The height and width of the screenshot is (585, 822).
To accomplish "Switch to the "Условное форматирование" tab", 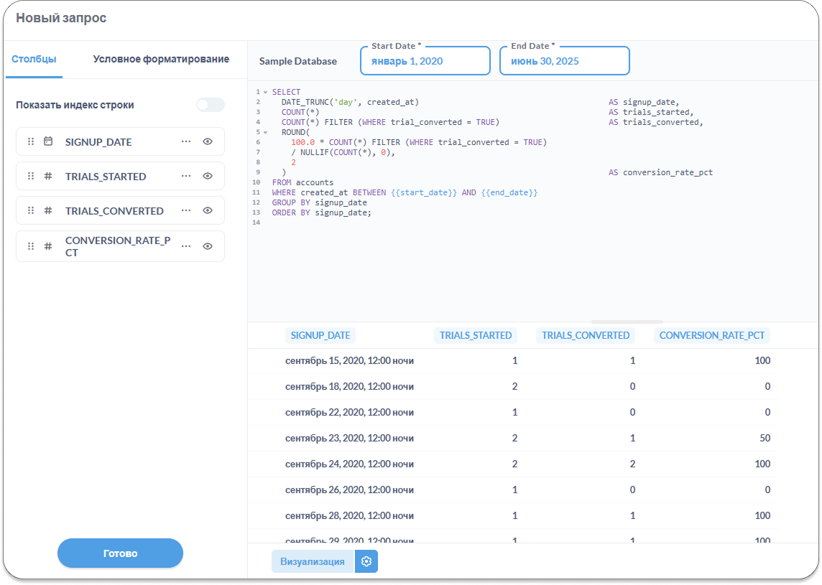I will click(161, 60).
